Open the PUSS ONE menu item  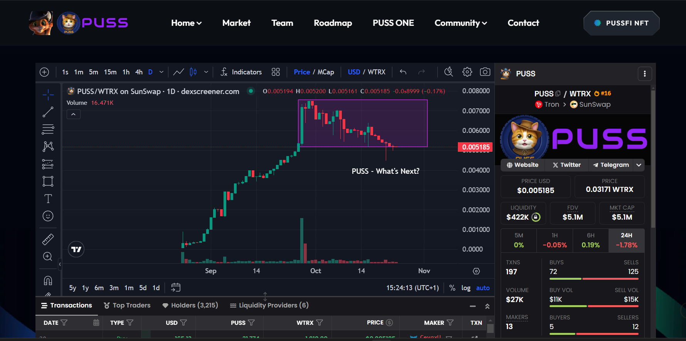(x=393, y=23)
